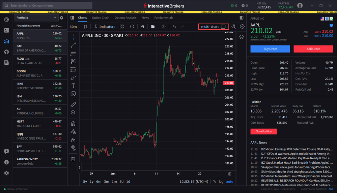Screen dimensions: 337x193
Task: Click the Close Position button
Action: [263, 131]
